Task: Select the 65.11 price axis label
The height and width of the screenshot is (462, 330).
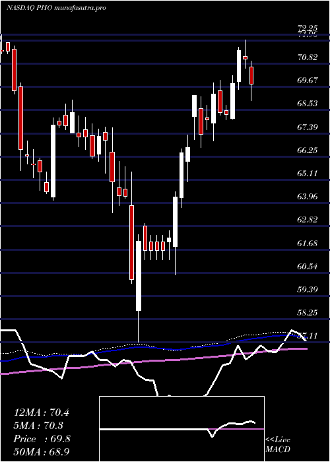Action: click(308, 173)
